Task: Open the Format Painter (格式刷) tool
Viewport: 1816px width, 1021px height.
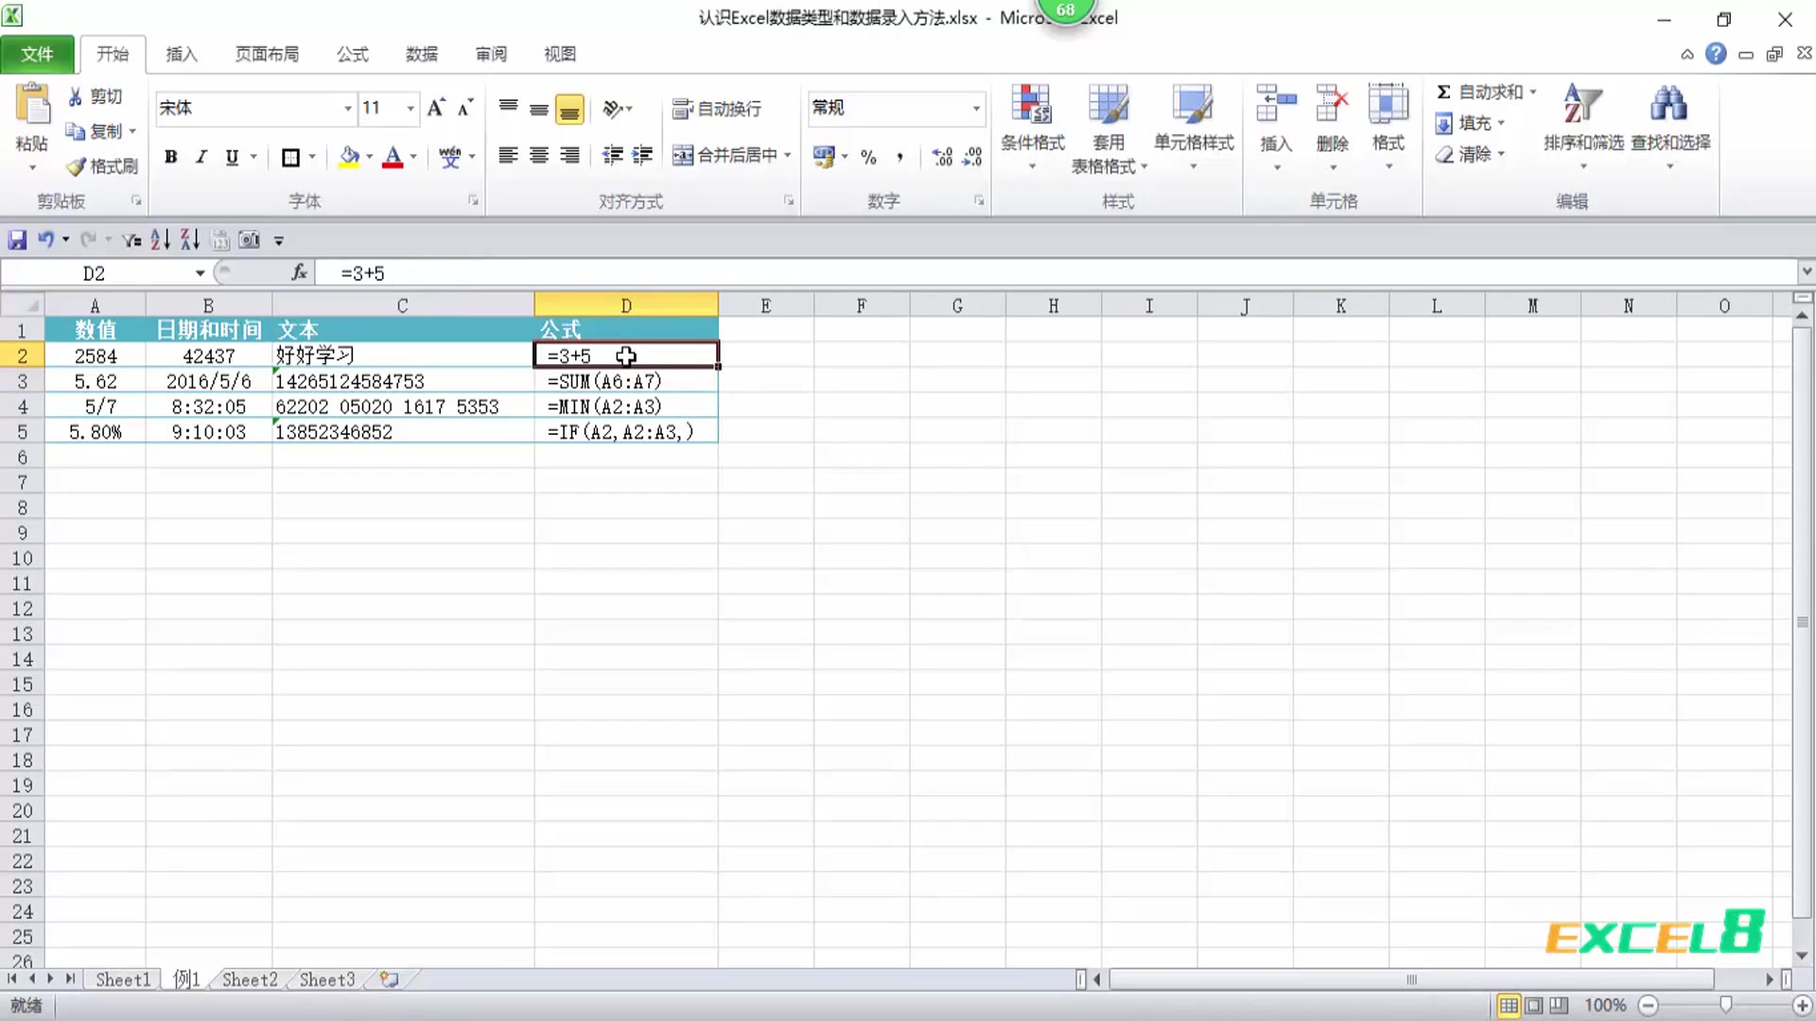Action: click(99, 166)
